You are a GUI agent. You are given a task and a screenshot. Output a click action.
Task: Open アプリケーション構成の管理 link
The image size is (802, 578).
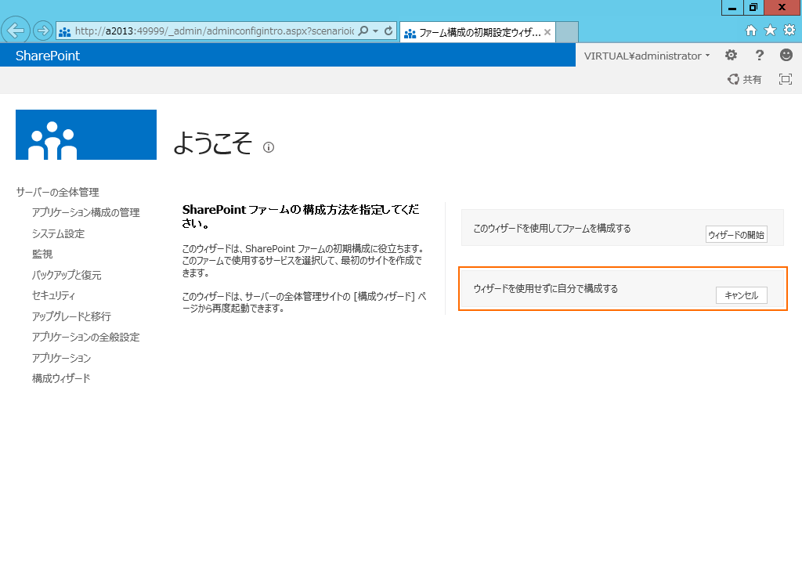85,212
